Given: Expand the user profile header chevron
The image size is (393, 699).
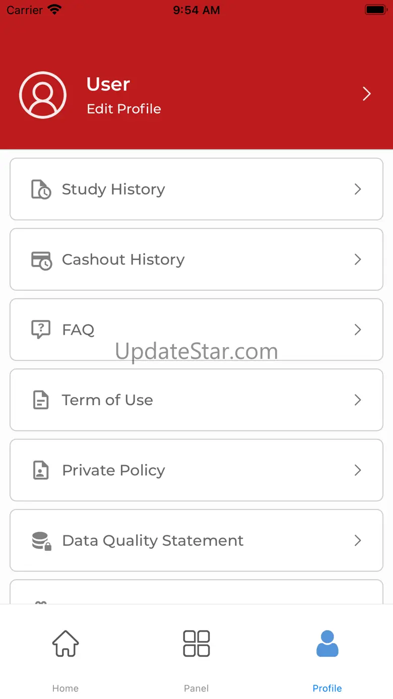Looking at the screenshot, I should [367, 94].
